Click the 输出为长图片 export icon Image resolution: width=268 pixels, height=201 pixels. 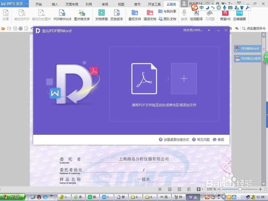click(42, 15)
